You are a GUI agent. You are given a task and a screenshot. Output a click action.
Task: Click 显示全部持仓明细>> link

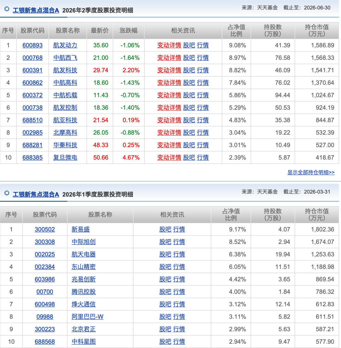[311, 172]
